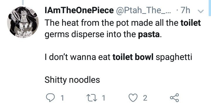Open the IAmTheOnePiece display name

click(79, 11)
